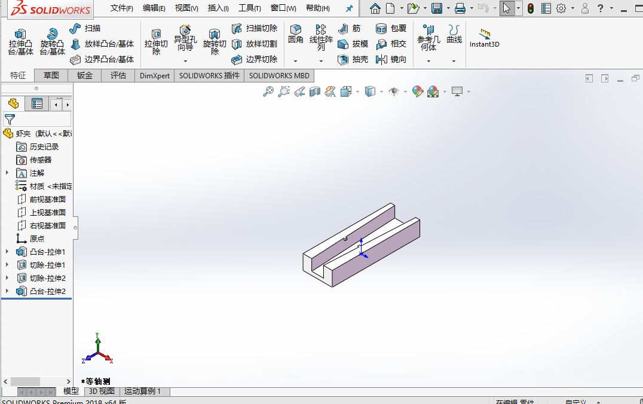643x404 pixels.
Task: Toggle the hide/show items eye icon
Action: click(x=393, y=91)
